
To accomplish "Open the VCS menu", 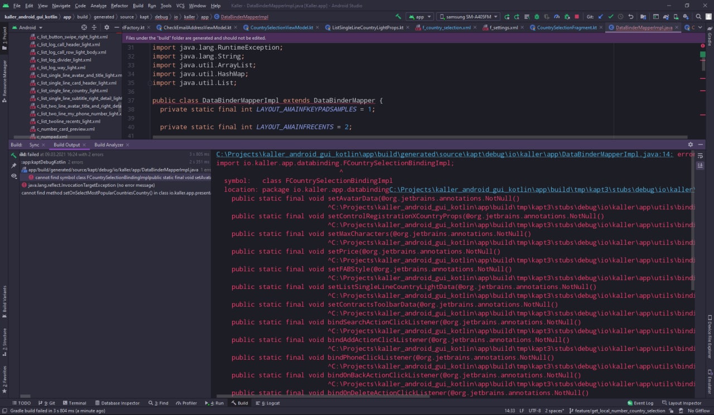I will pos(180,6).
